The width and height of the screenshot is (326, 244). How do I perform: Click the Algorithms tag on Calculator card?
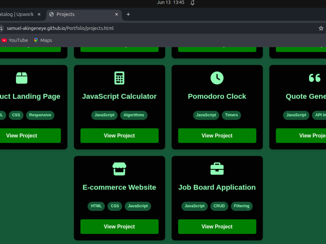point(134,115)
